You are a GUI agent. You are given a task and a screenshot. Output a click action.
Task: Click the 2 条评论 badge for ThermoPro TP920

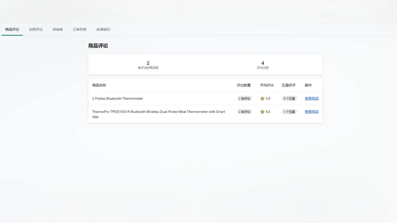(244, 112)
